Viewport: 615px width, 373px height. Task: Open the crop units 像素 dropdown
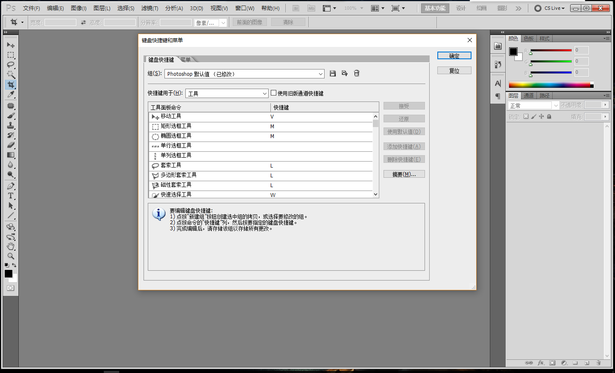click(x=211, y=23)
